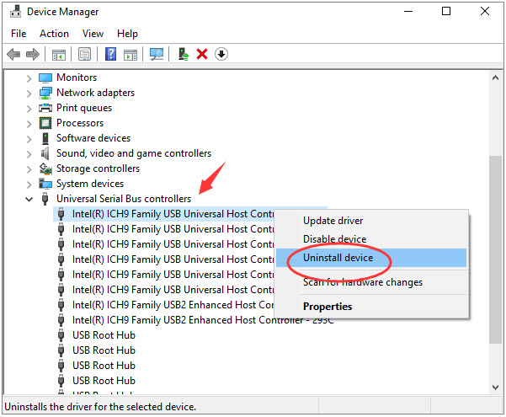Screen dimensions: 506x417
Task: Expand the Storage controllers category
Action: point(29,169)
